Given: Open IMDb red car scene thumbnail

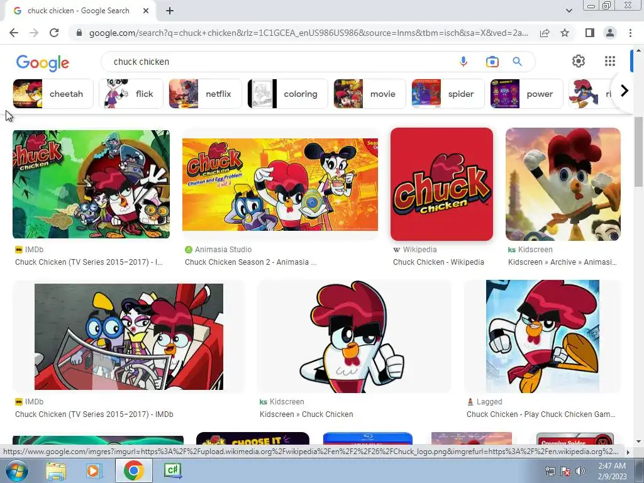Looking at the screenshot, I should click(129, 337).
